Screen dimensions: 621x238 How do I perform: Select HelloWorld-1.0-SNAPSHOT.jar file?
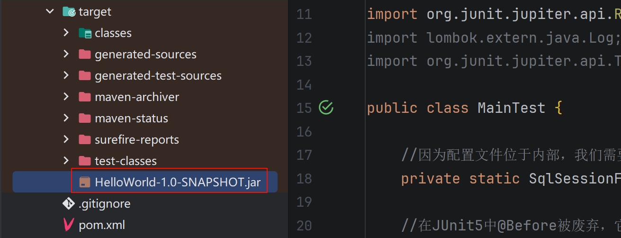(177, 182)
